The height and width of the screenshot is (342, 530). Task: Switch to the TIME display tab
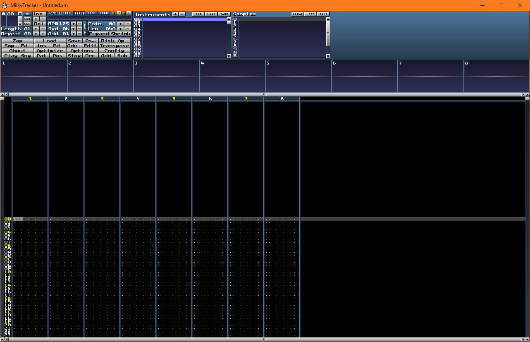tap(91, 13)
